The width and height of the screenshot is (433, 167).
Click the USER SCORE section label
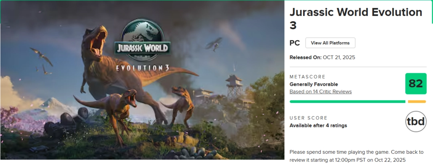[308, 118]
